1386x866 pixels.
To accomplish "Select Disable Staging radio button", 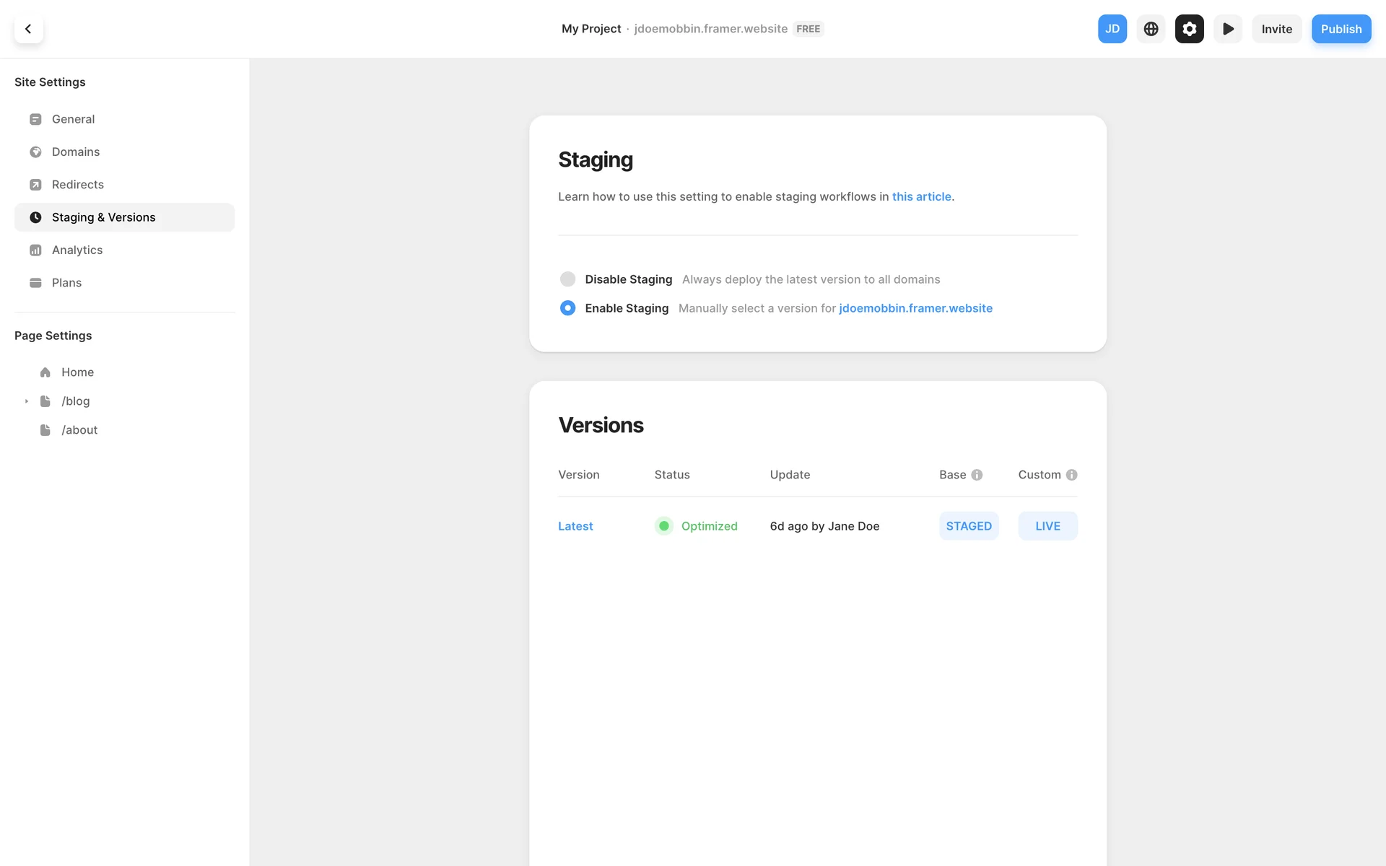I will [x=567, y=279].
